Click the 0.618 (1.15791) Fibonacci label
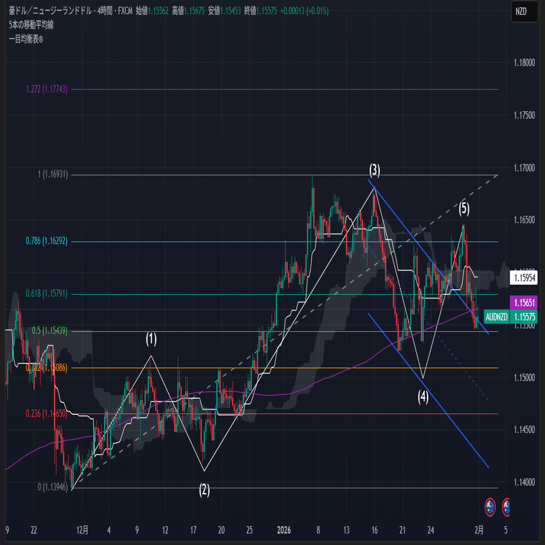 click(47, 293)
